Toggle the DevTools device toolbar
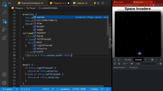Viewport: 163px width, 91px height. (119, 60)
